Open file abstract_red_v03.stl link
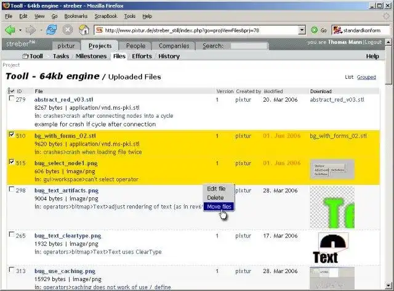Image resolution: width=394 pixels, height=291 pixels. (64, 99)
